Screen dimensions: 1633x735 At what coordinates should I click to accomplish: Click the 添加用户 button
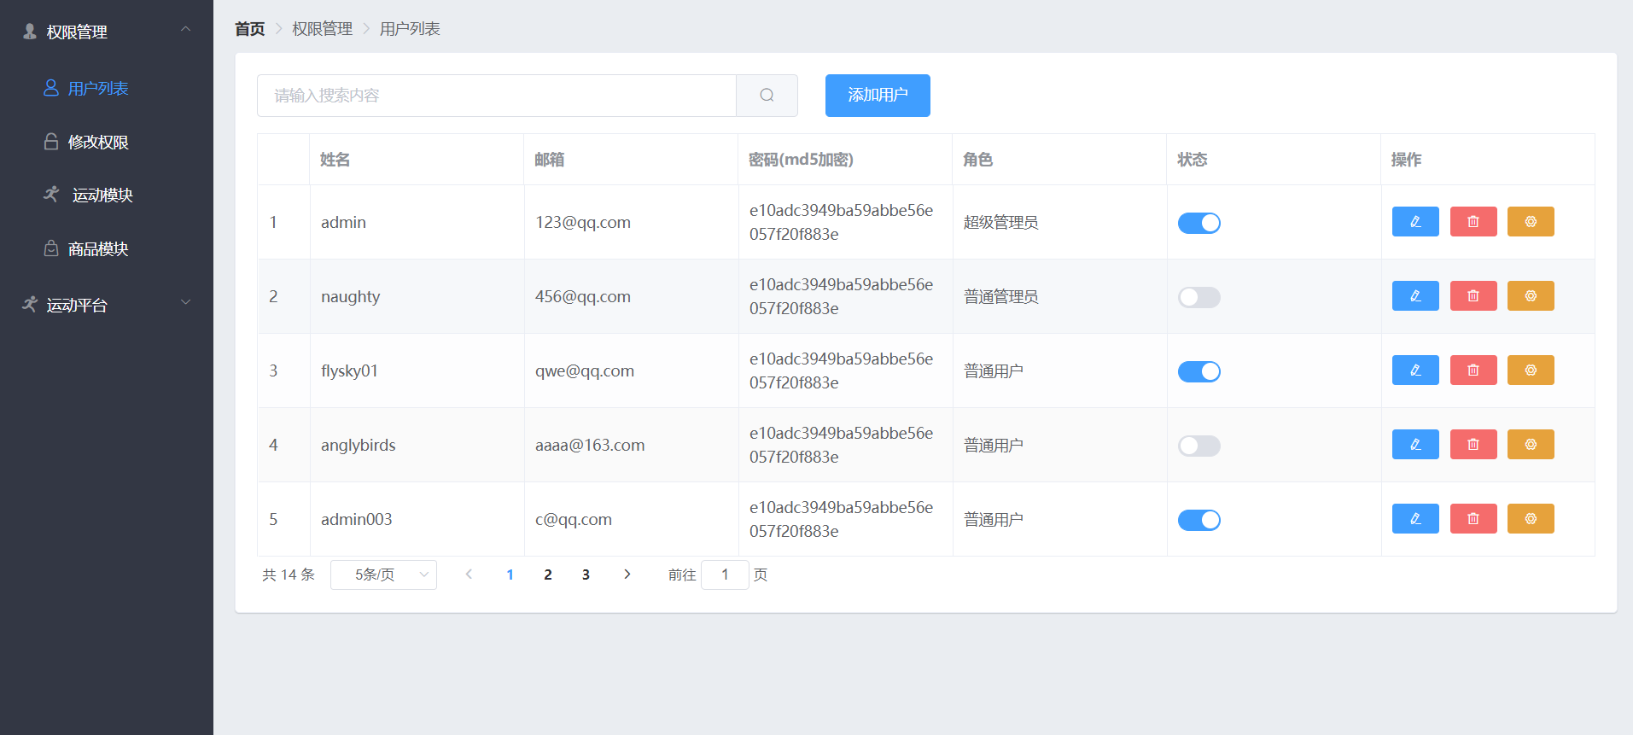pyautogui.click(x=878, y=96)
